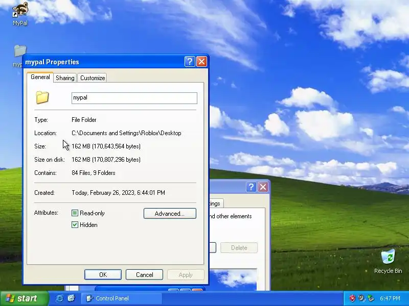The image size is (409, 306).
Task: Click the help button of the background dialog
Action: [x=251, y=187]
